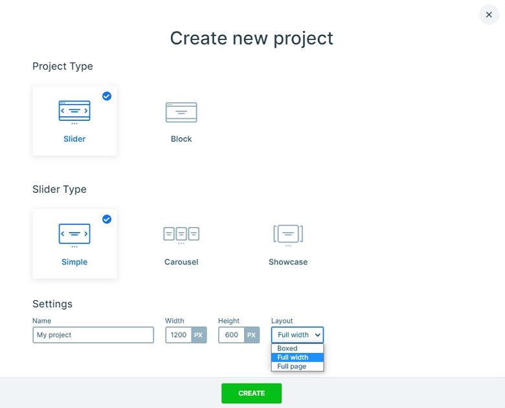Click the checkmark on the Simple card
Screen dimensions: 505x408
tap(107, 219)
